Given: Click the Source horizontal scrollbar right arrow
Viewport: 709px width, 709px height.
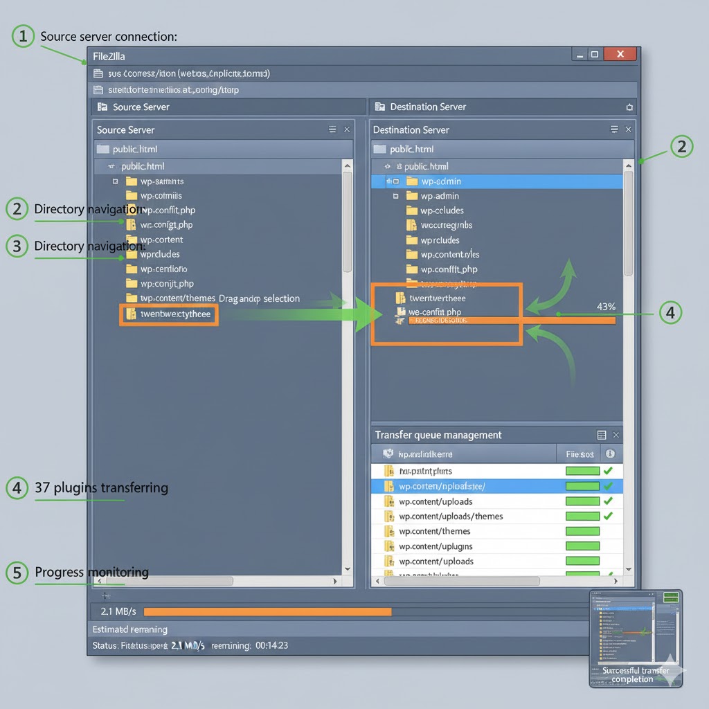Looking at the screenshot, I should pyautogui.click(x=334, y=581).
